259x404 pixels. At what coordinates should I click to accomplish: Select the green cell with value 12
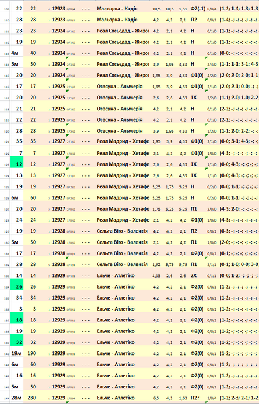point(17,162)
